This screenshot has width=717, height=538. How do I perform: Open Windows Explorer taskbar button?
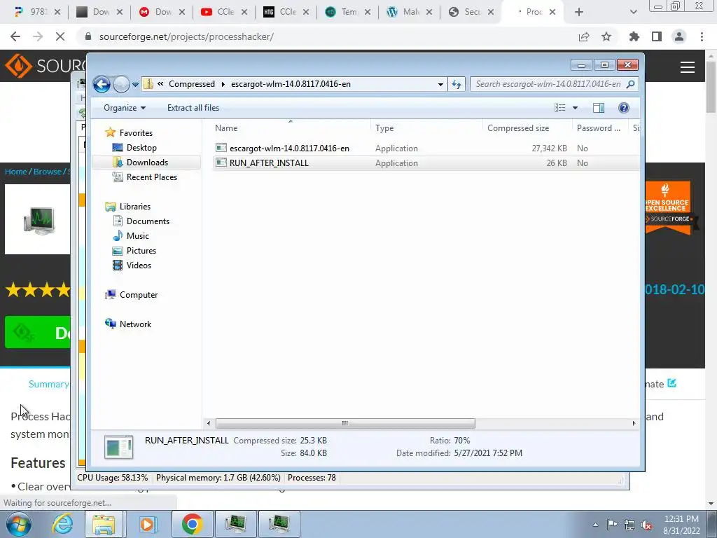pyautogui.click(x=104, y=524)
